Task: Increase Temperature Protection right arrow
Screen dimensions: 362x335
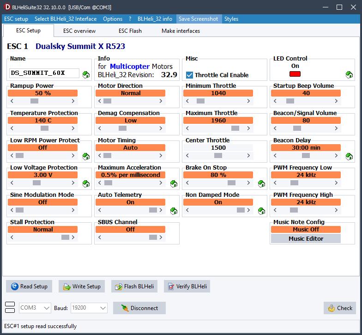Action: click(73, 128)
